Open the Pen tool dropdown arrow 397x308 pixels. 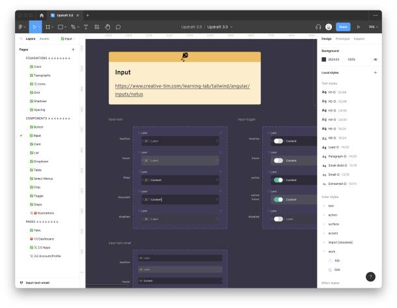click(x=78, y=27)
